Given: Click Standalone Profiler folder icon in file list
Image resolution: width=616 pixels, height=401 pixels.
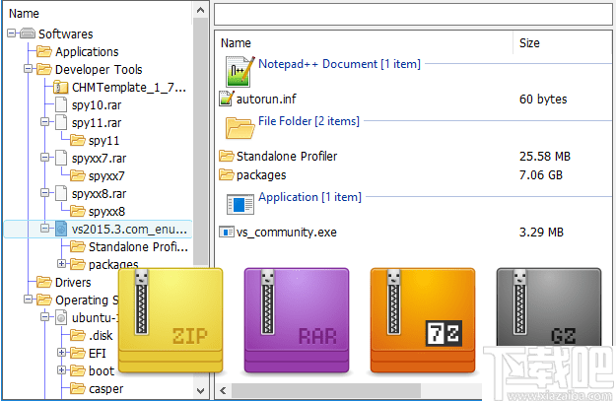Looking at the screenshot, I should [227, 156].
